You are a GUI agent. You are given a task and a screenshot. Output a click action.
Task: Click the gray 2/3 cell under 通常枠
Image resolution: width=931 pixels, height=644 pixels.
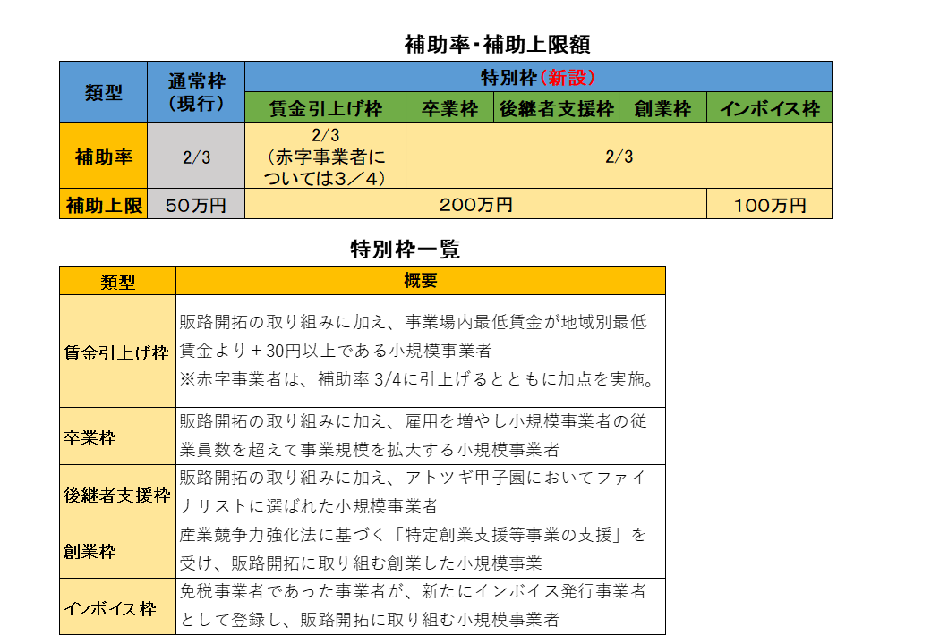click(196, 156)
